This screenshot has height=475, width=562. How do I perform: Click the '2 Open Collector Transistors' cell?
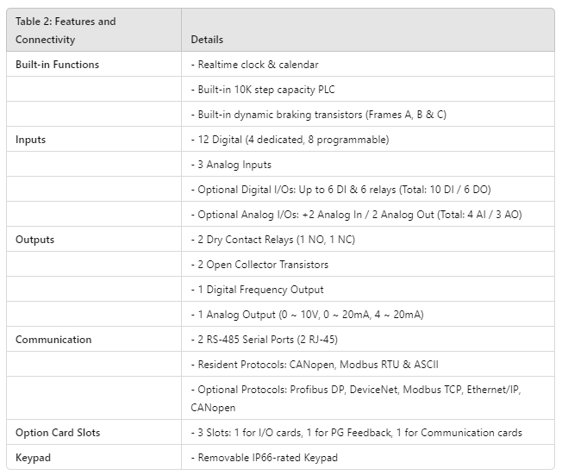click(259, 265)
